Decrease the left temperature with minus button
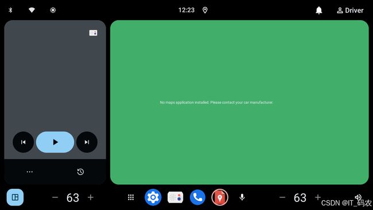Image resolution: width=373 pixels, height=210 pixels. coord(55,197)
